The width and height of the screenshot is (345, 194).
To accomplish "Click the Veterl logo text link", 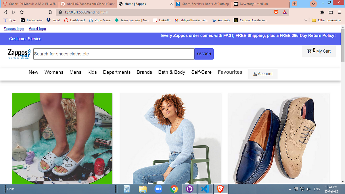I will 37,29.
